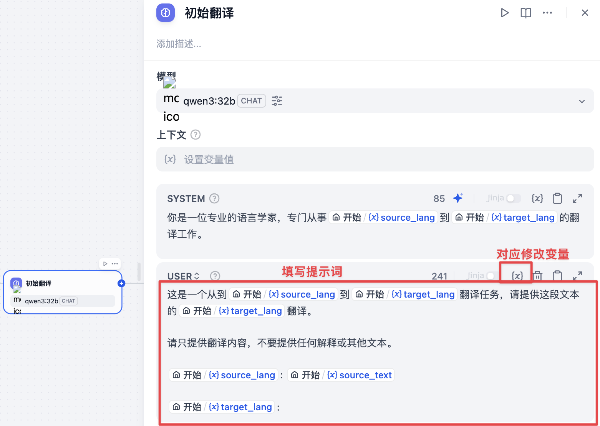600x426 pixels.
Task: Click the 设置变量值 context variable field
Action: click(x=375, y=159)
